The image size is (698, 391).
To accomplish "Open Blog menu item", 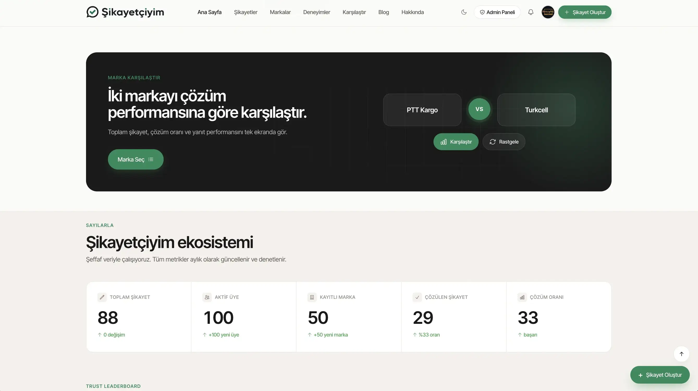I will tap(383, 12).
